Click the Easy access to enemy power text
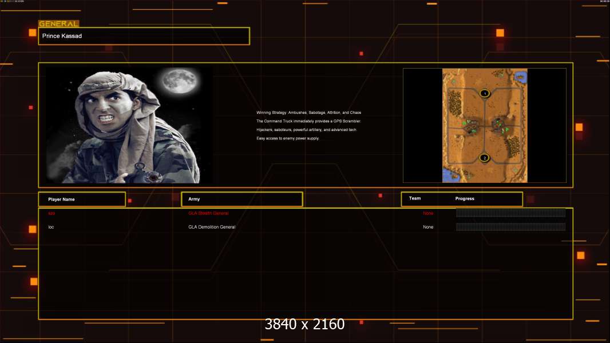 point(288,138)
